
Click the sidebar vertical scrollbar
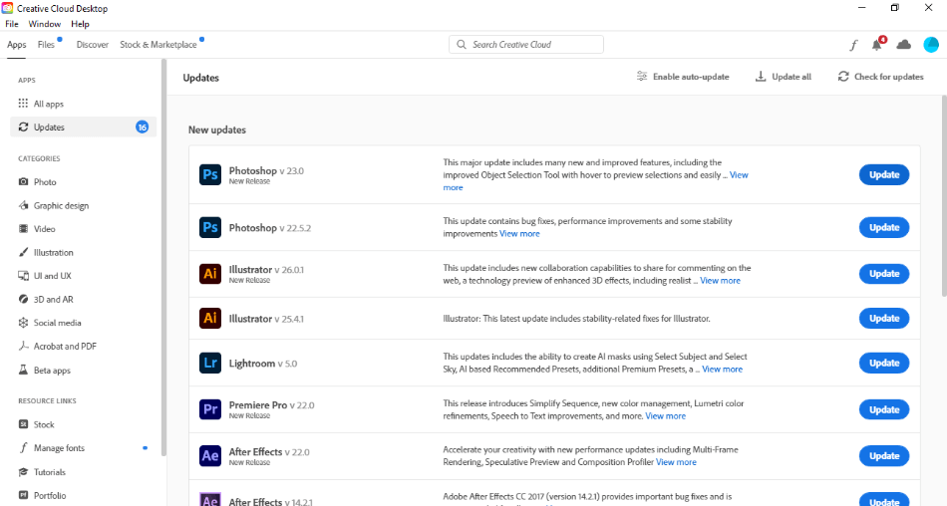pos(163,257)
